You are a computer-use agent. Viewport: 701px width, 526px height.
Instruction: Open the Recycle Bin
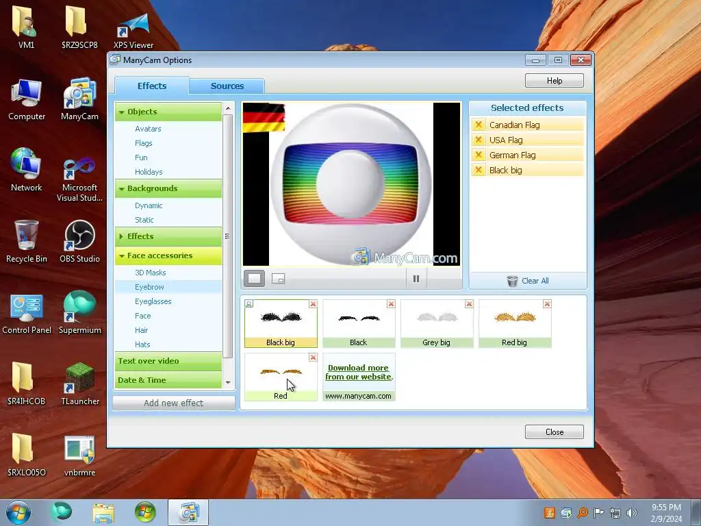(x=27, y=242)
